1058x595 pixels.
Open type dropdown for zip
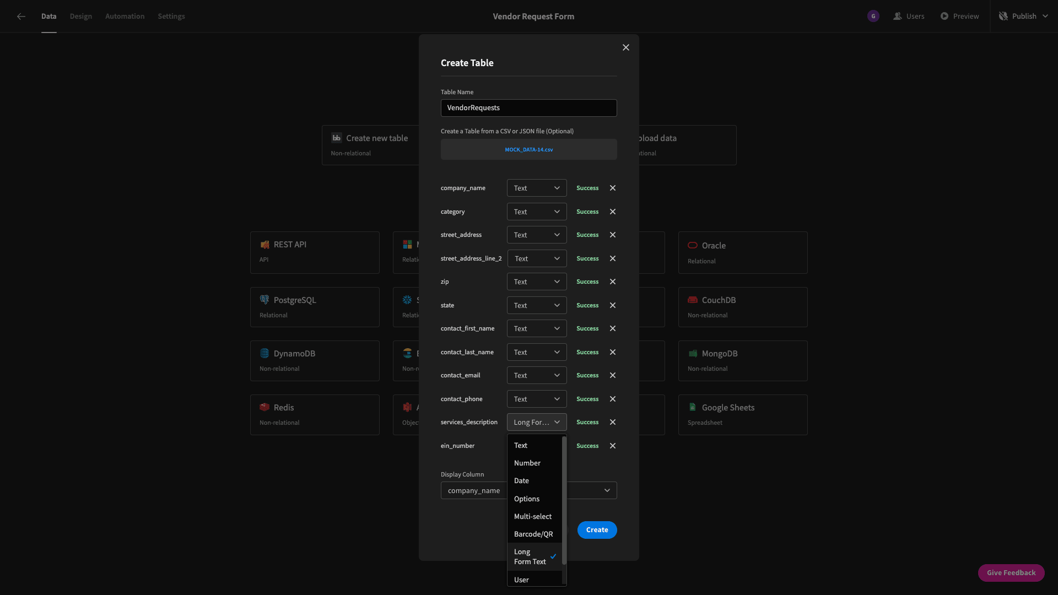[537, 282]
